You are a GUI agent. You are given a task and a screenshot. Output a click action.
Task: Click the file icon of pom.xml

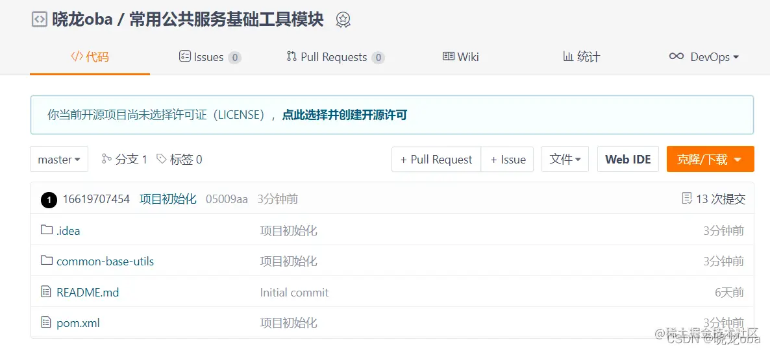[46, 322]
